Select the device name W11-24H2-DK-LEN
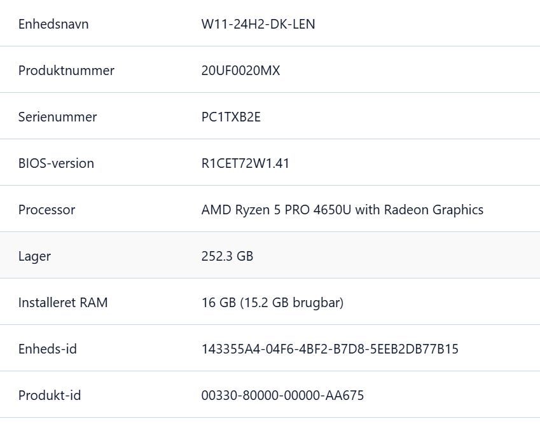This screenshot has width=540, height=426. click(258, 24)
